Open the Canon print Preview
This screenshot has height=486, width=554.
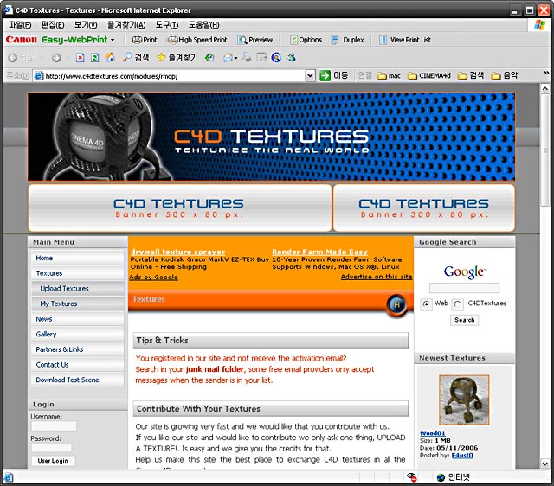[x=255, y=40]
